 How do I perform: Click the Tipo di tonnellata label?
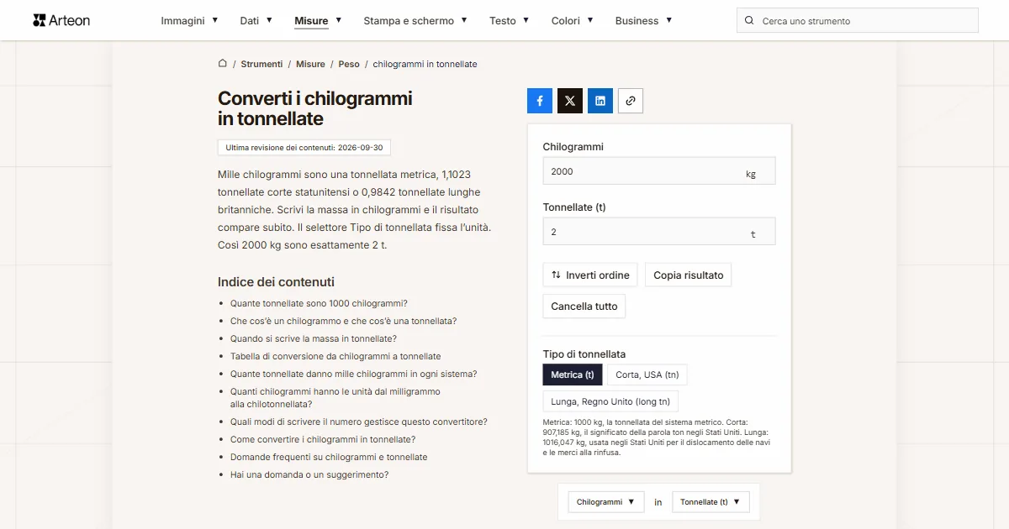pos(584,354)
